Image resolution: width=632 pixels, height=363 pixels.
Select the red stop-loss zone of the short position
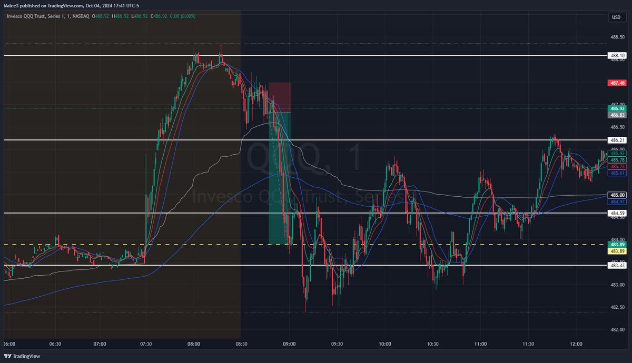280,97
